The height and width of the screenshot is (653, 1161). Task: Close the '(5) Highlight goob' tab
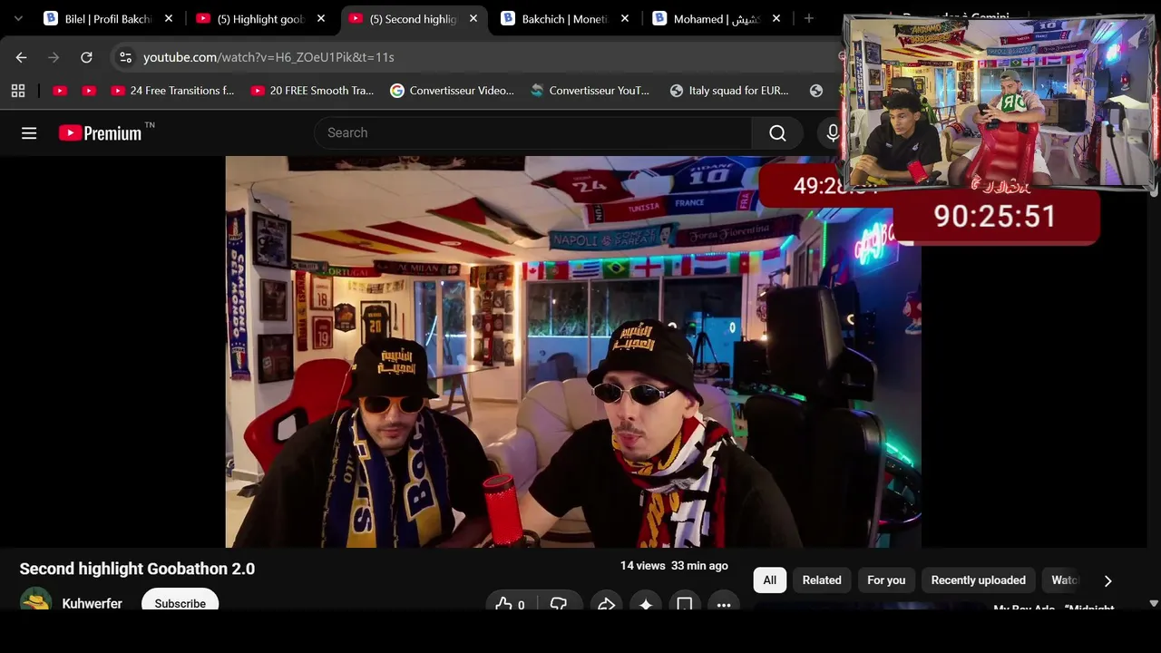point(321,18)
